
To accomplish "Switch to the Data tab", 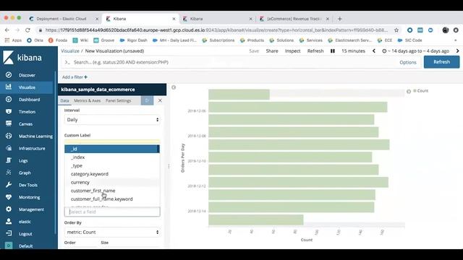I will pyautogui.click(x=64, y=100).
